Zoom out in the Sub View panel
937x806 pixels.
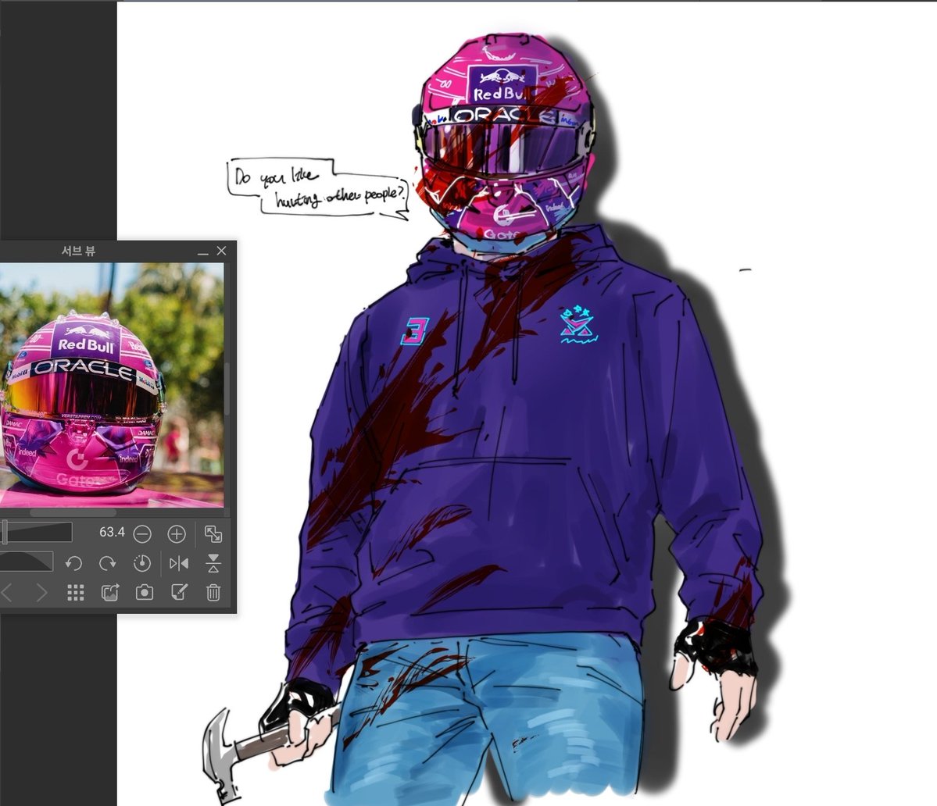[142, 533]
